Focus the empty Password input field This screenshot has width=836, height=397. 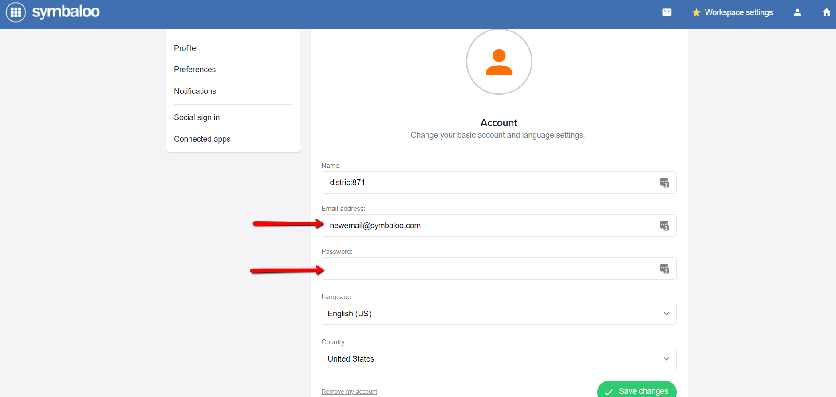click(x=499, y=269)
